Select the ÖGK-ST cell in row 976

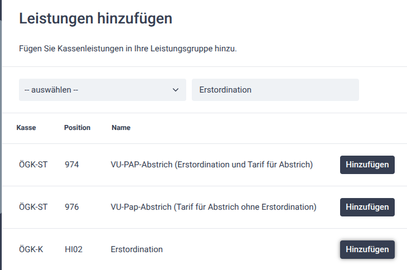pos(33,207)
